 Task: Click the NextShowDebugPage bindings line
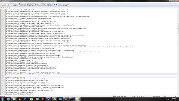point(27,64)
